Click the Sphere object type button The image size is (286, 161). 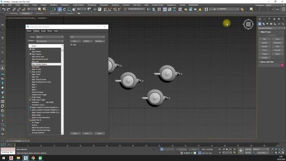click(x=265, y=43)
